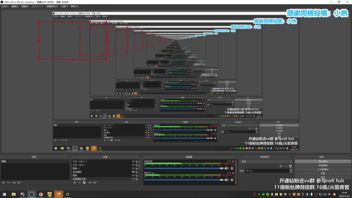
Task: Enable 工作室模式 button
Action: pos(323,169)
